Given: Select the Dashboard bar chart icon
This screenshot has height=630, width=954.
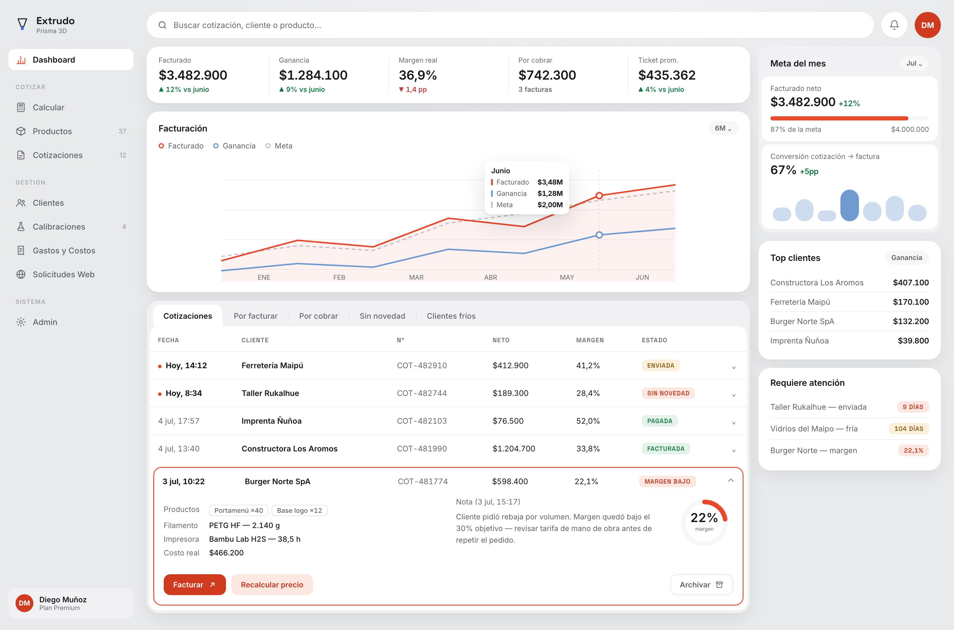Looking at the screenshot, I should pyautogui.click(x=21, y=60).
